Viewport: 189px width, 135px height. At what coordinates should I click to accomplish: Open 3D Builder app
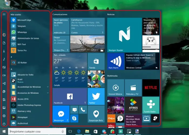(x=30, y=63)
